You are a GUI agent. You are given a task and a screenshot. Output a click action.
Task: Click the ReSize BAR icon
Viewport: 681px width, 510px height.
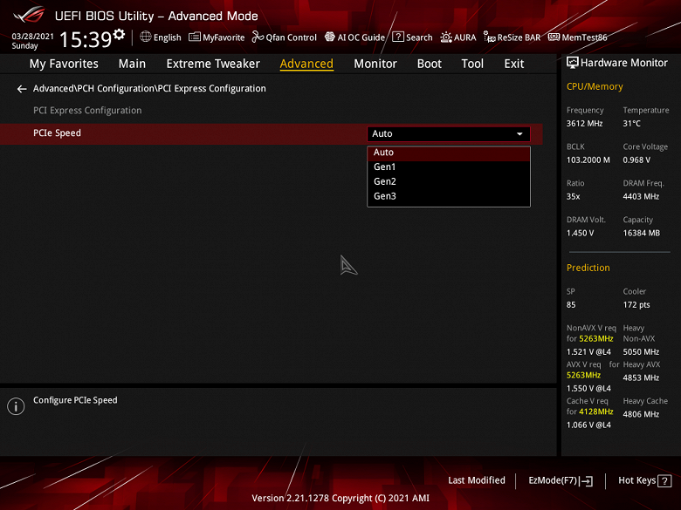pyautogui.click(x=490, y=37)
